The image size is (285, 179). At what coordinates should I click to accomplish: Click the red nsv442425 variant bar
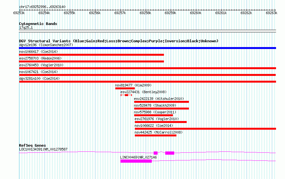156,135
